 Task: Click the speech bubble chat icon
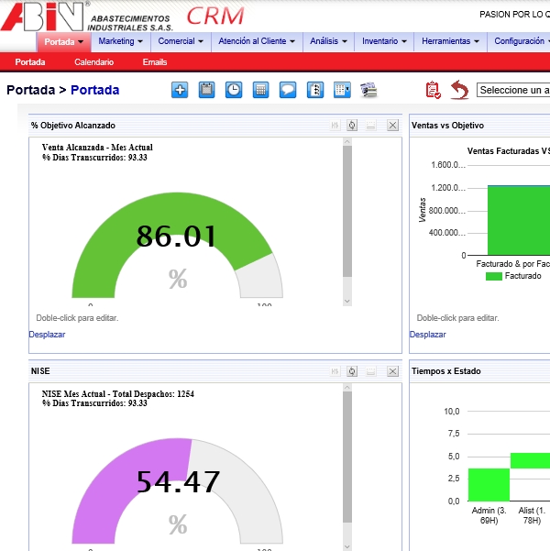288,90
